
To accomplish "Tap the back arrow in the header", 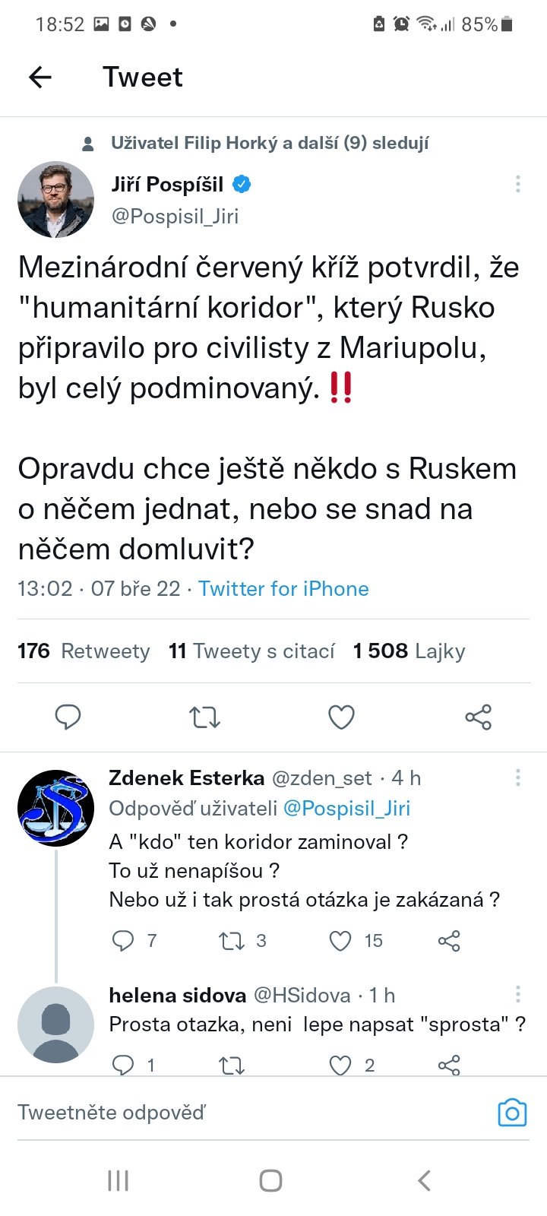I will 40,77.
